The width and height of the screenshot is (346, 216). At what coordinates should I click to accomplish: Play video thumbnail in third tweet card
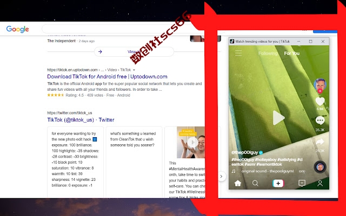[192, 142]
